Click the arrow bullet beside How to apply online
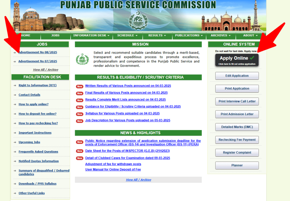 [x=15, y=104]
